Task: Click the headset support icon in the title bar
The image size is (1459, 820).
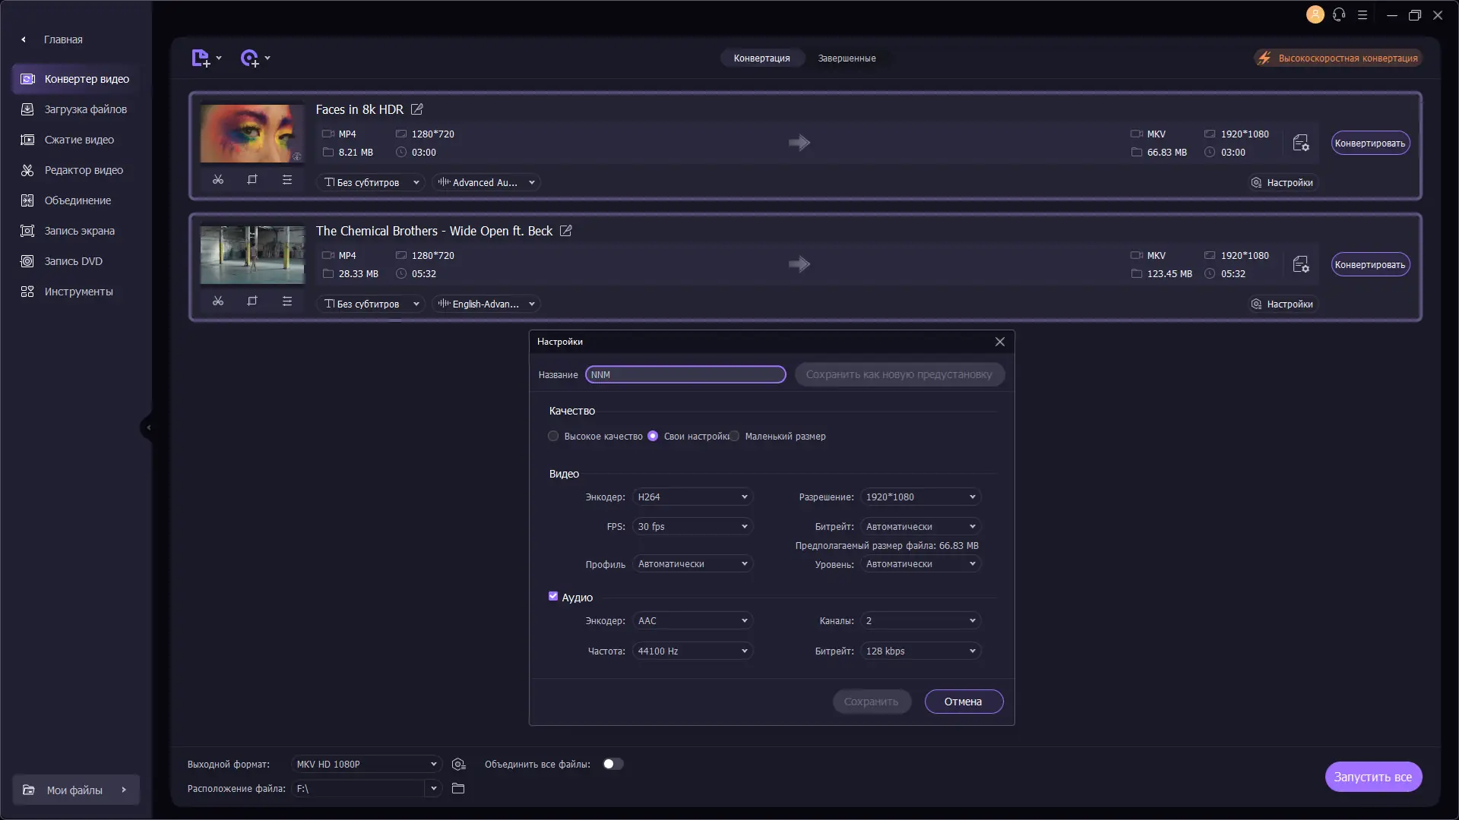Action: [x=1339, y=14]
